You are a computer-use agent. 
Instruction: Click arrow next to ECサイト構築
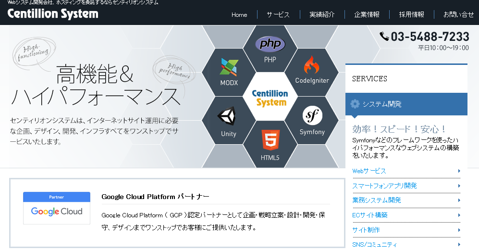coord(459,215)
